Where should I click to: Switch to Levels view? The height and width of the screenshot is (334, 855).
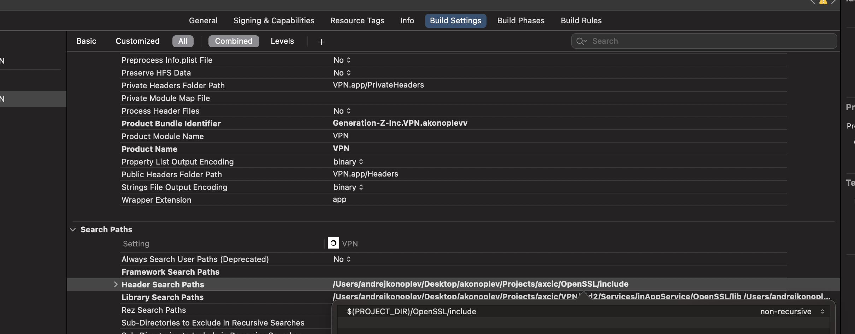tap(282, 41)
